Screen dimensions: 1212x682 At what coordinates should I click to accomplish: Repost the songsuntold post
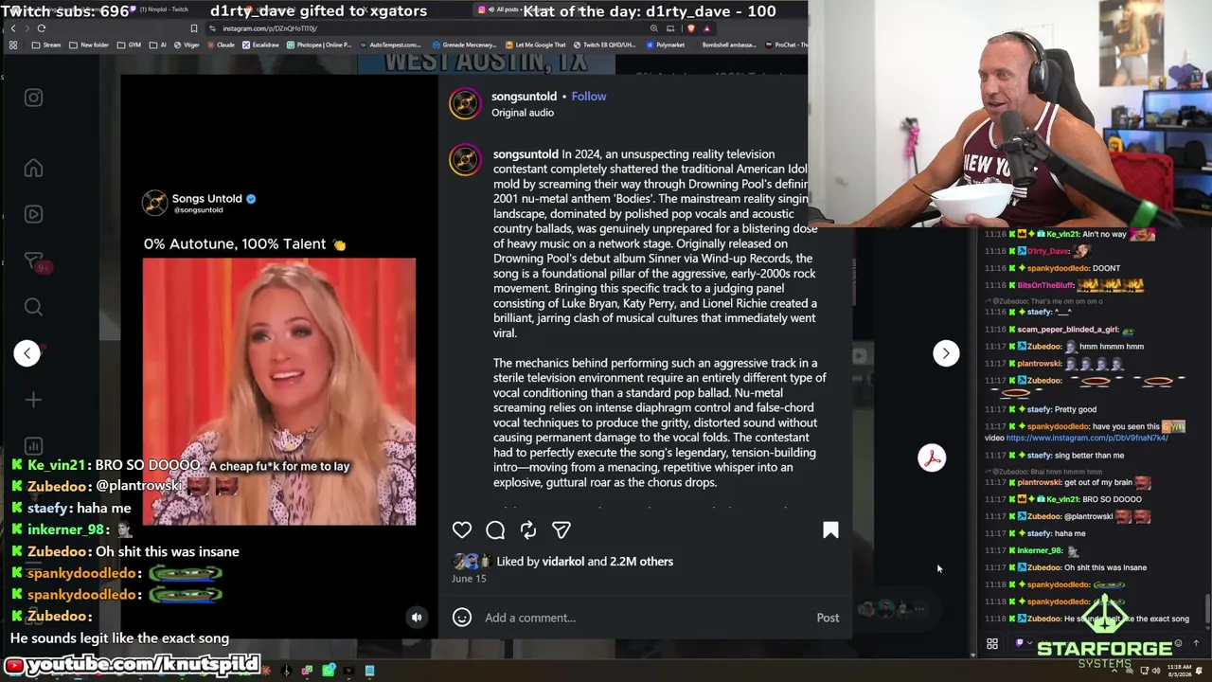pos(528,530)
